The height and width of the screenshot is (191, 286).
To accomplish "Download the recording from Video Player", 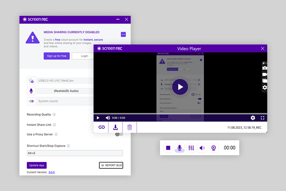I will [116, 127].
